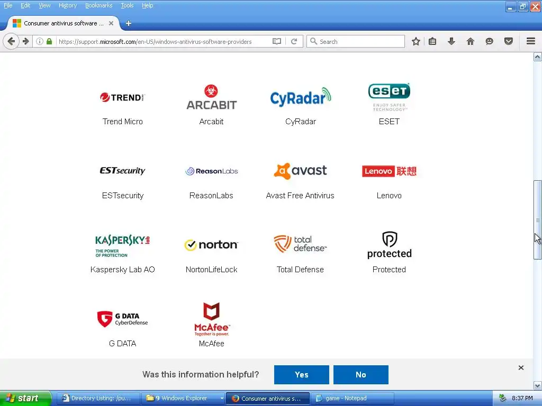Open the Kaspersky Lab AO link
The width and height of the screenshot is (542, 406).
(123, 270)
